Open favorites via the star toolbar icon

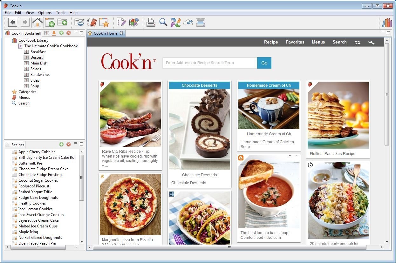(104, 22)
